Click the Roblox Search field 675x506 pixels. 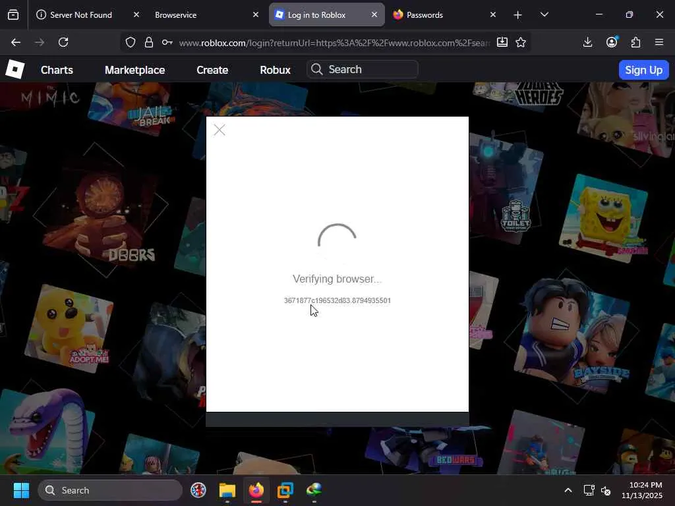point(363,69)
